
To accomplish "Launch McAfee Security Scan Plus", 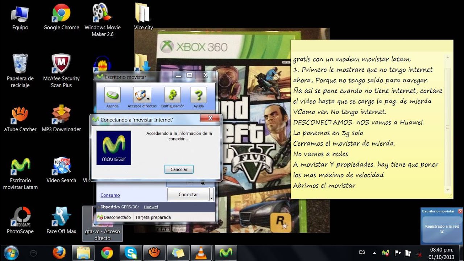I will click(61, 71).
